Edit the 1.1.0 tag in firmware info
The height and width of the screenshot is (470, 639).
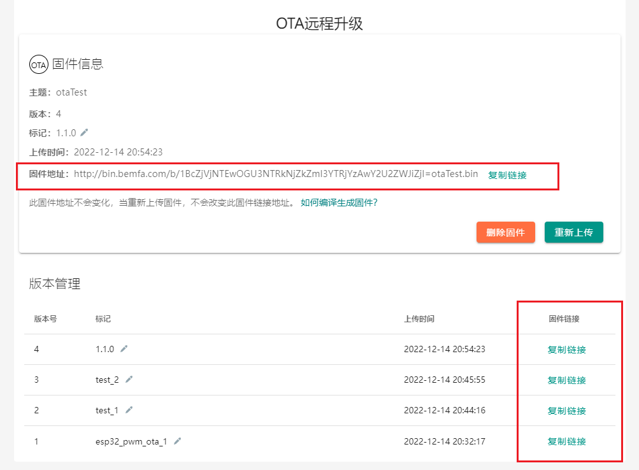[84, 132]
